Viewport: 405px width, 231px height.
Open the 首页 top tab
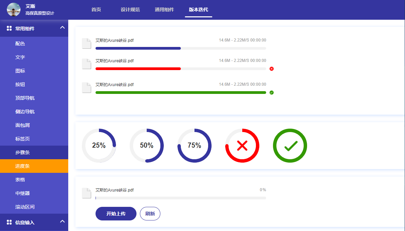(96, 10)
